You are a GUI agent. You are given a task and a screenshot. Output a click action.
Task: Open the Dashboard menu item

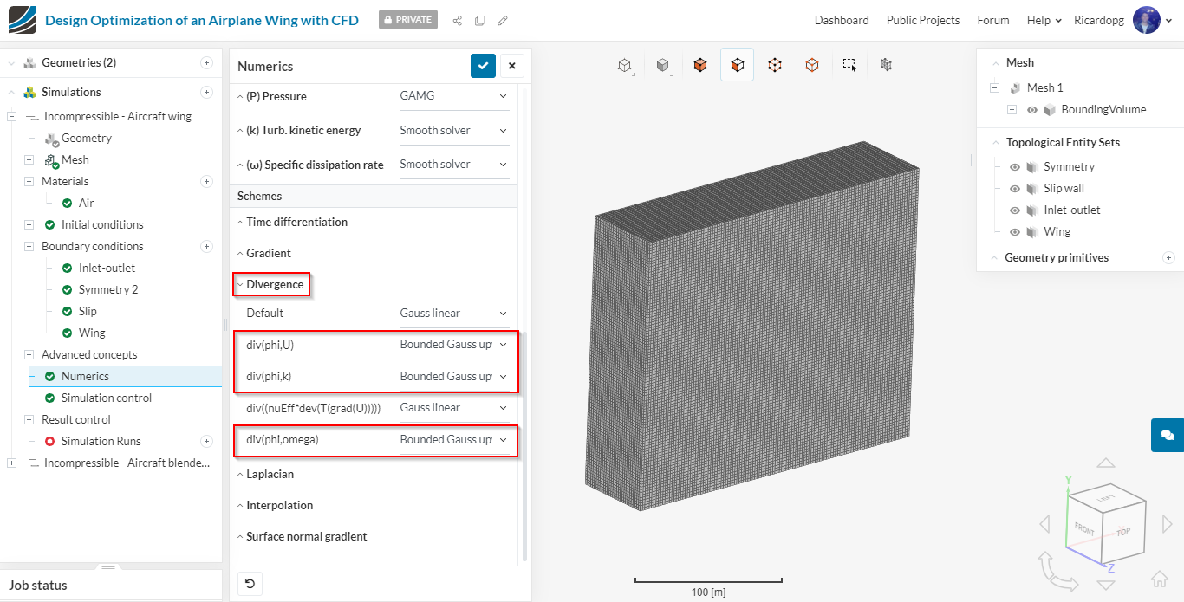click(842, 20)
